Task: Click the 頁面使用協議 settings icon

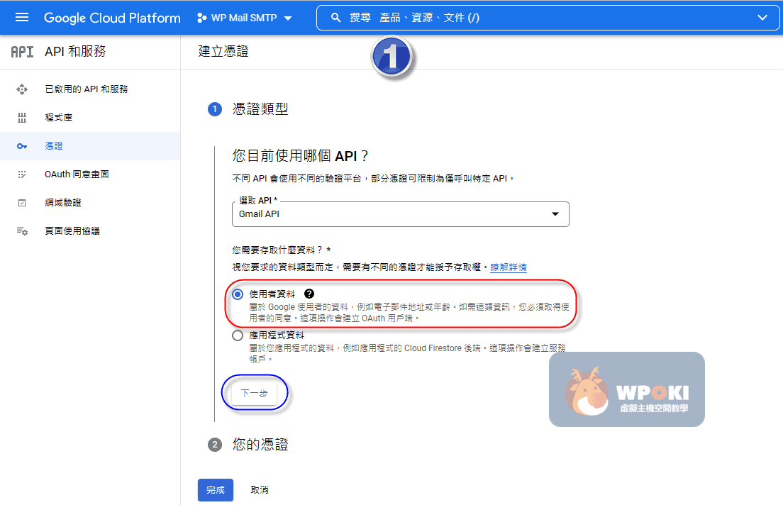Action: tap(22, 231)
